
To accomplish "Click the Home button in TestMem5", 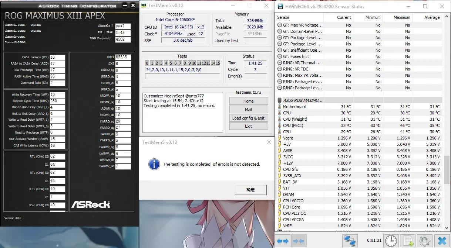I will (x=248, y=101).
